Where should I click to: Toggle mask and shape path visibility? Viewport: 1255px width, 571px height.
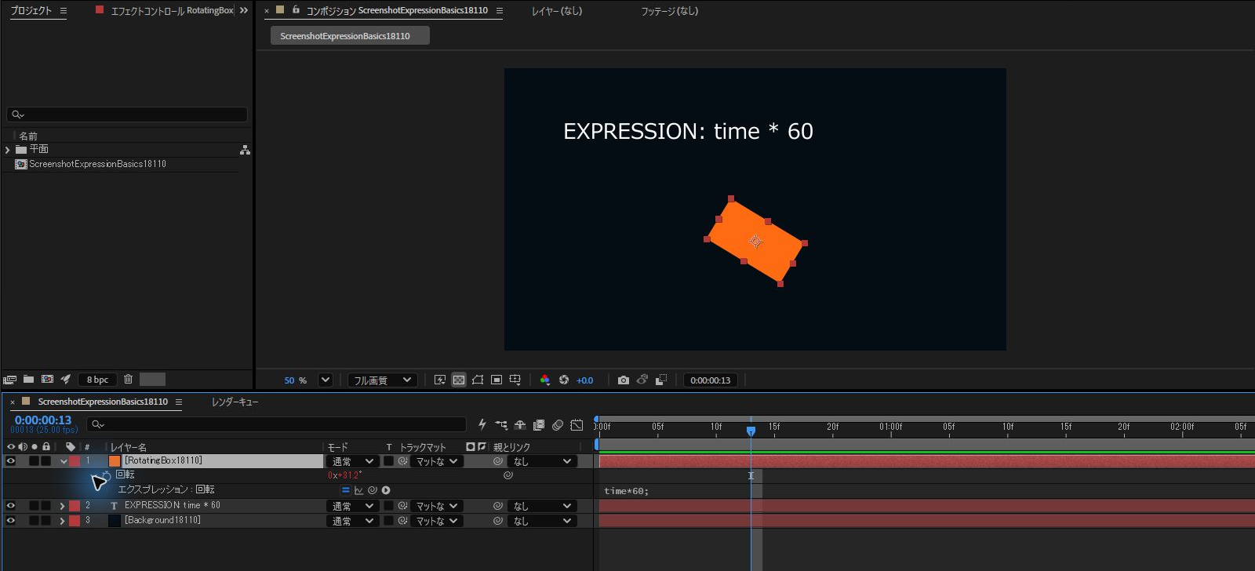pyautogui.click(x=478, y=380)
